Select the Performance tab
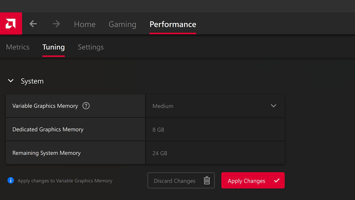This screenshot has height=200, width=355. click(x=173, y=24)
